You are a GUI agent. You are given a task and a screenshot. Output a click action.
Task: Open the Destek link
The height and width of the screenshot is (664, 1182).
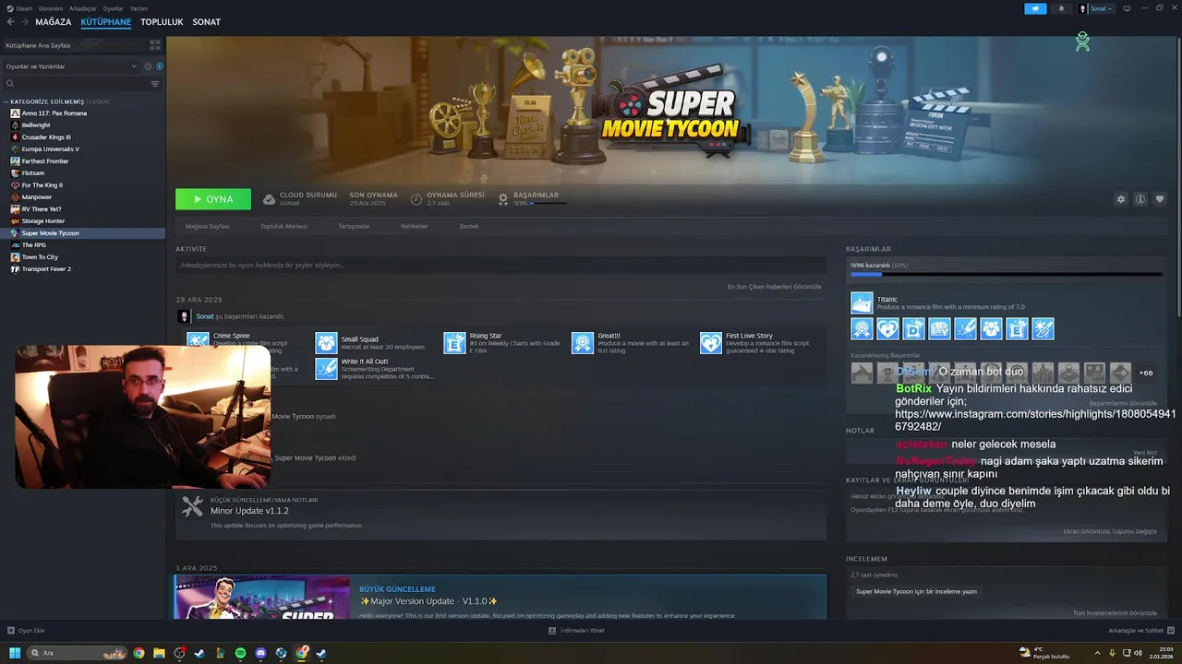[469, 226]
